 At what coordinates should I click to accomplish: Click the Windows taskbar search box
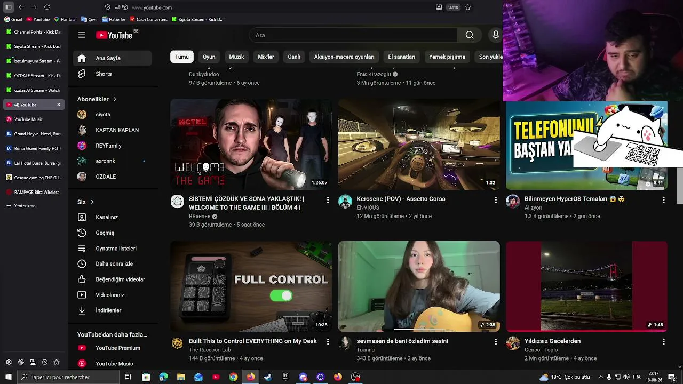(68, 377)
